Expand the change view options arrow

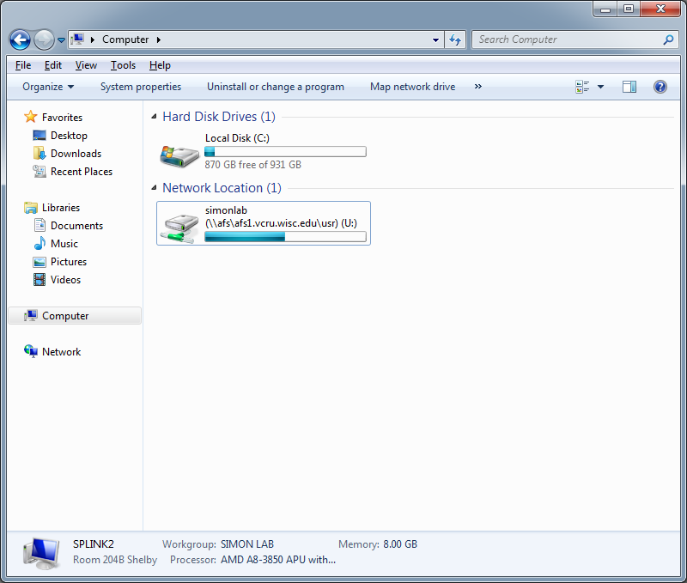[600, 87]
